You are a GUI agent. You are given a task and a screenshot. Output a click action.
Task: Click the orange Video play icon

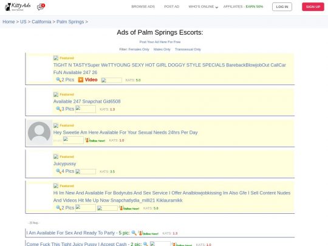[x=81, y=80]
